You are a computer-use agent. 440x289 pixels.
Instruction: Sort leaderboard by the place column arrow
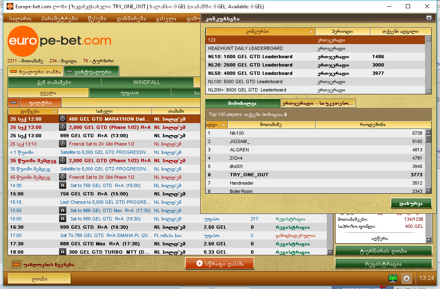pos(224,124)
